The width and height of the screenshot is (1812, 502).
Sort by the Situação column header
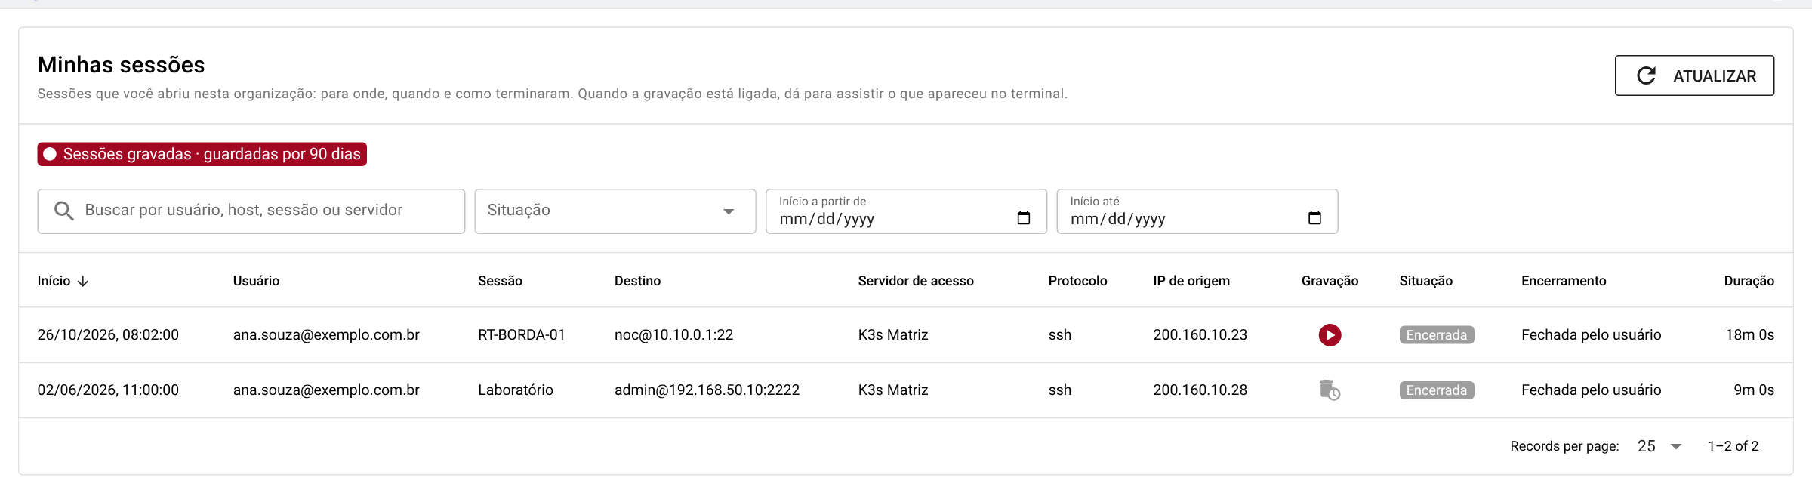[x=1425, y=281]
